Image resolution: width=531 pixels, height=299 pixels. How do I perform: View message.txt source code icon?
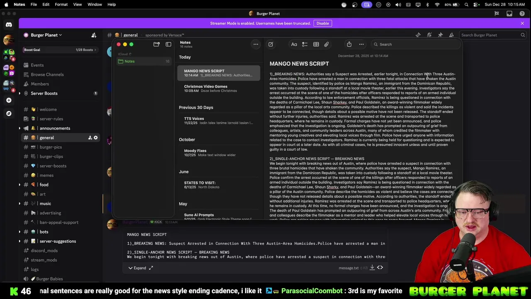[380, 268]
